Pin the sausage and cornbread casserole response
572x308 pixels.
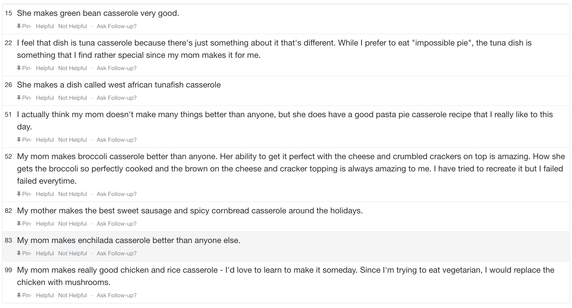tap(24, 224)
